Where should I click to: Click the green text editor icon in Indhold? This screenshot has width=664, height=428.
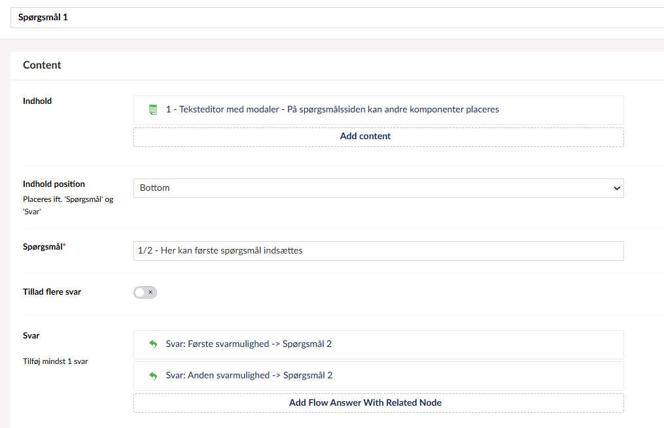[x=153, y=110]
